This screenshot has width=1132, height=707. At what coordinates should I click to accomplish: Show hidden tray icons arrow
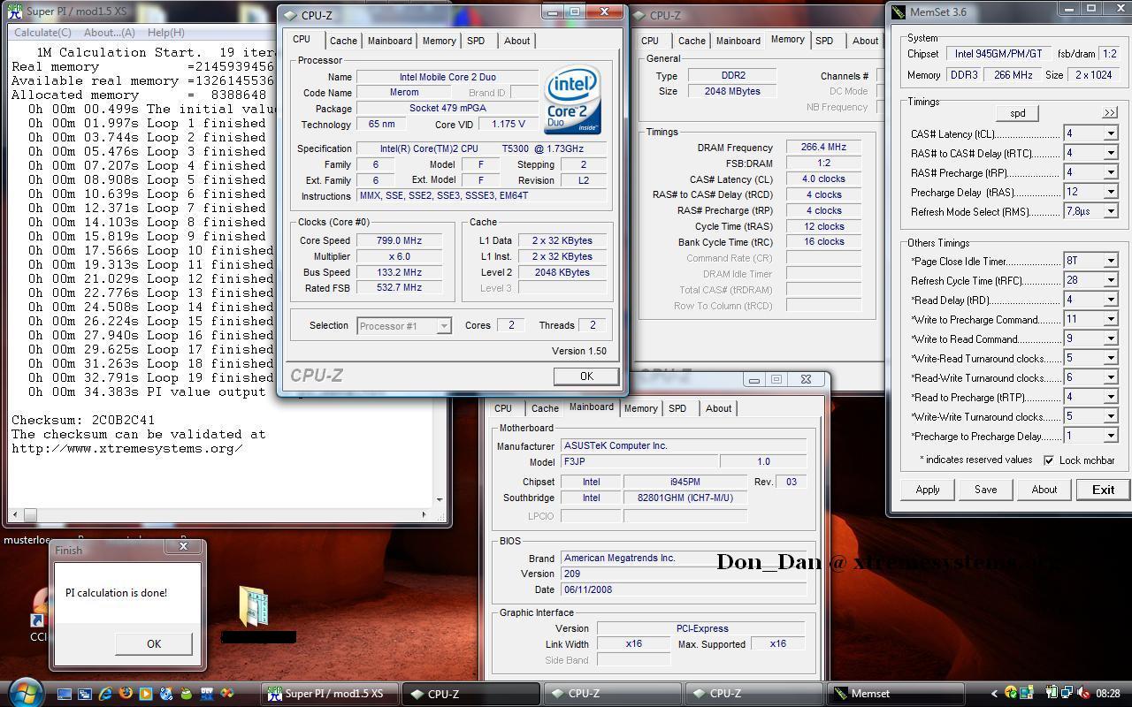994,694
